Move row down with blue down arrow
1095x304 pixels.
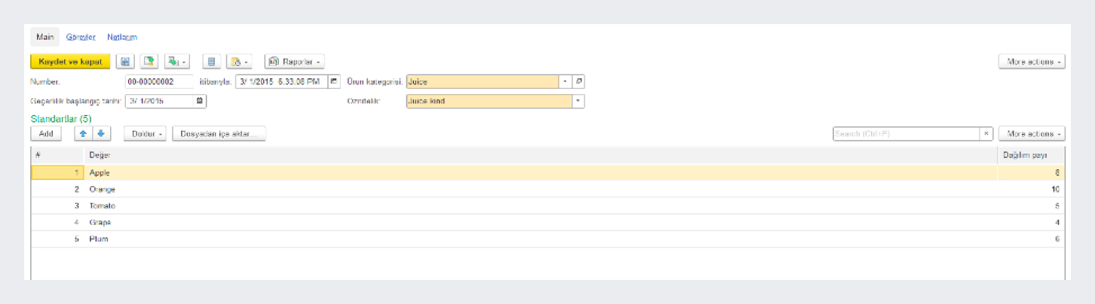tap(101, 133)
